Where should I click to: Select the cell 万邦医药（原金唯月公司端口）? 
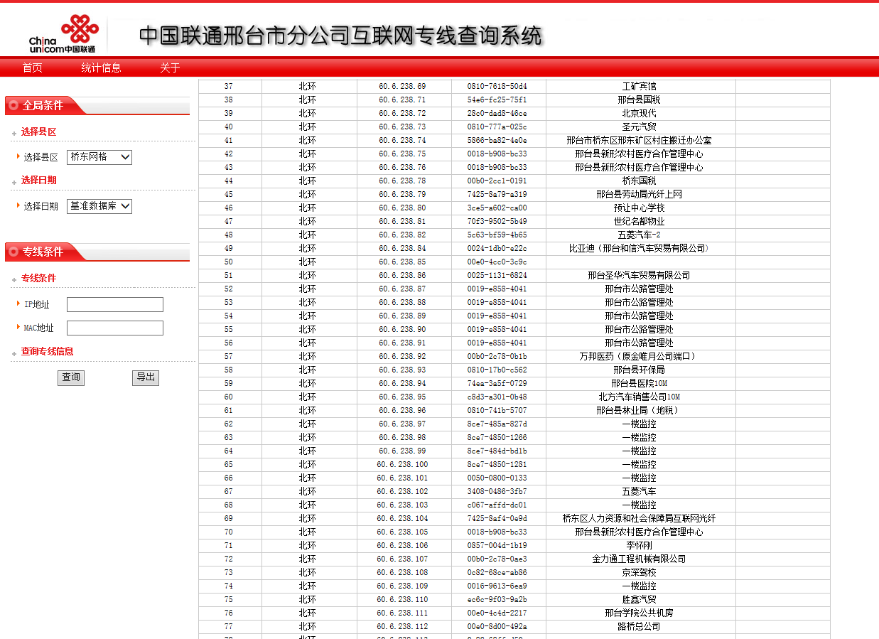coord(640,356)
